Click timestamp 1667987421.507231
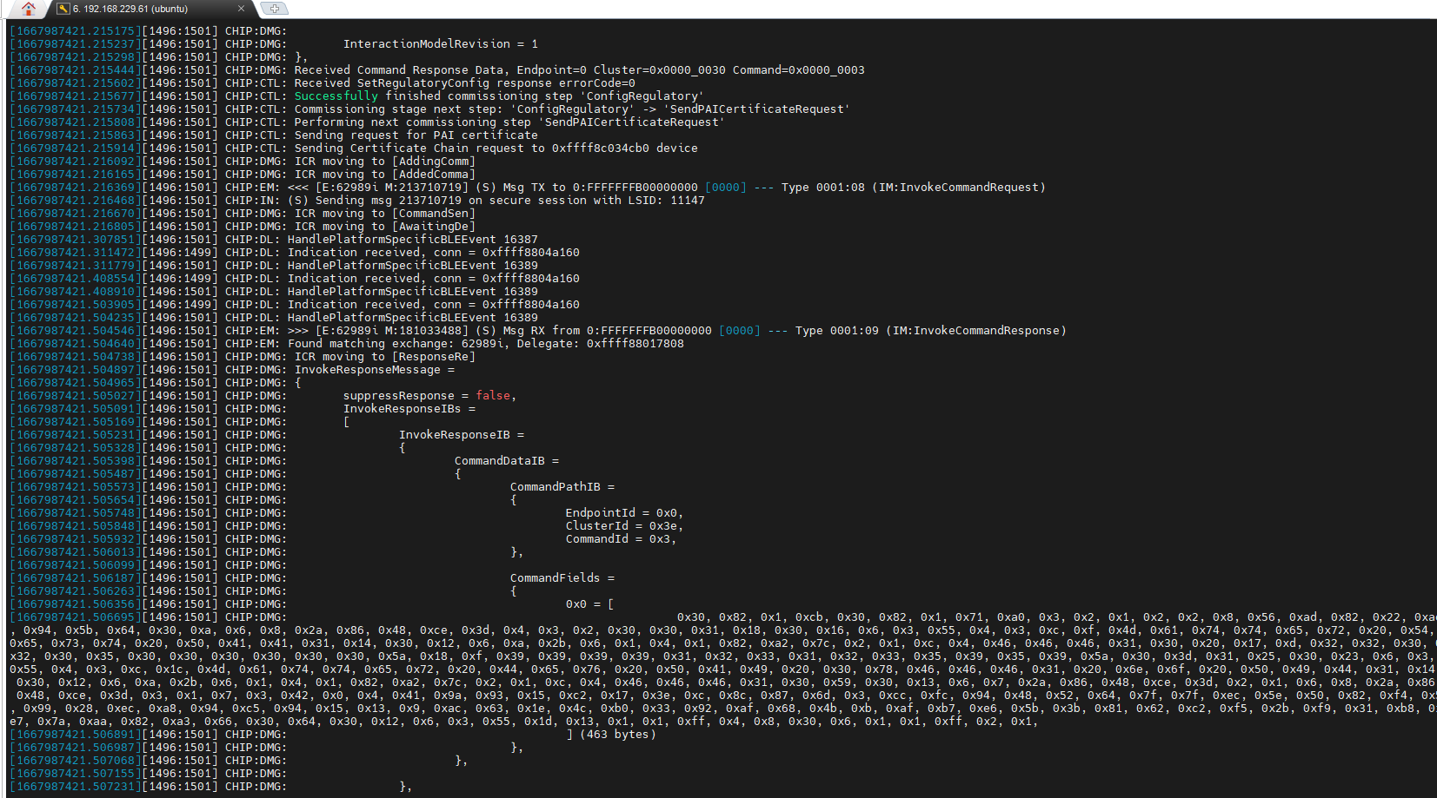 (76, 787)
